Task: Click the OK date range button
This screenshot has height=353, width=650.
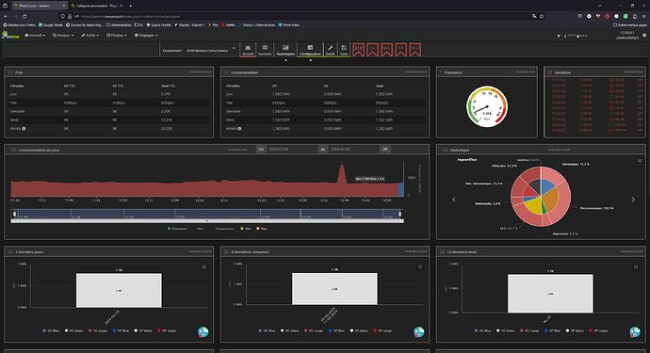Action: tap(384, 149)
